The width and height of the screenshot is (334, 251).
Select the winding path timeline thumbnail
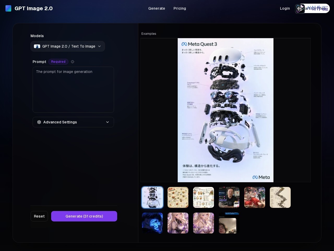click(x=280, y=197)
